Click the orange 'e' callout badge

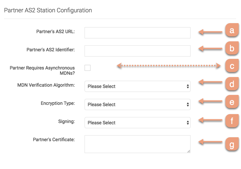(232, 102)
